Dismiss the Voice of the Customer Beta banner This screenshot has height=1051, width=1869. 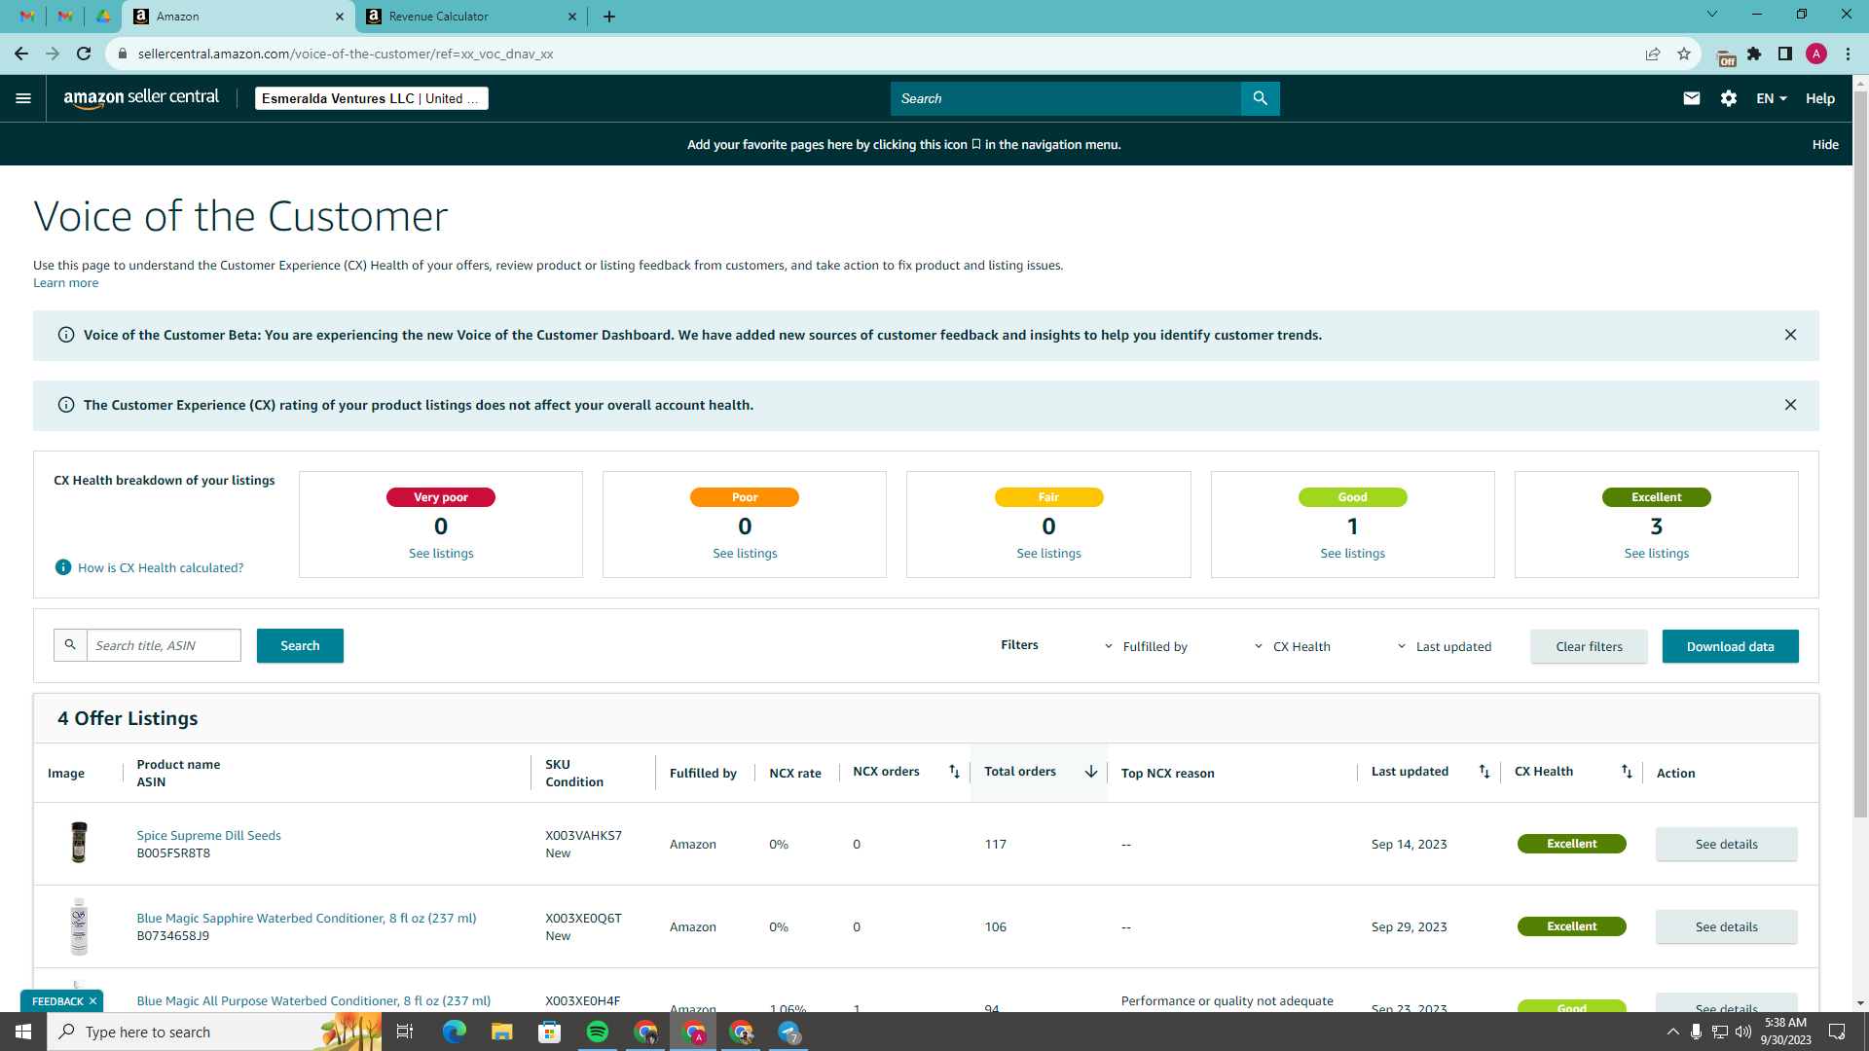coord(1790,335)
